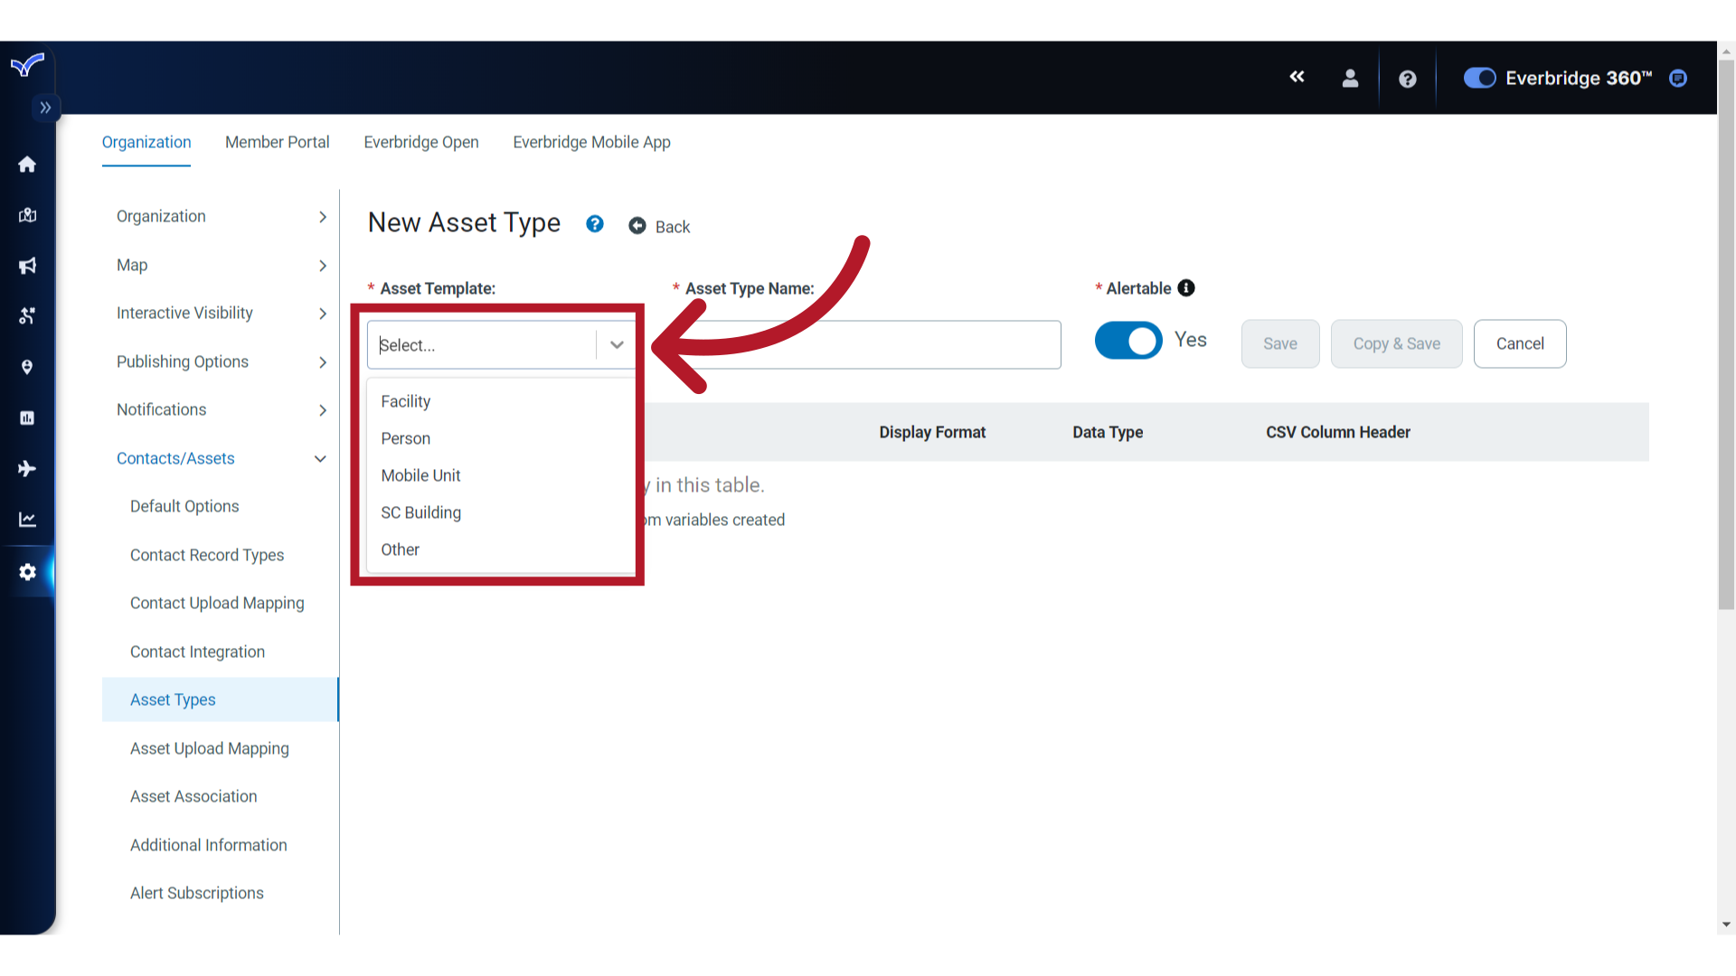Click the Asset Type Name input field

(x=868, y=344)
